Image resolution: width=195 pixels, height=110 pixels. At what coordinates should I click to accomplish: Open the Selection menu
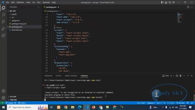click(20, 2)
